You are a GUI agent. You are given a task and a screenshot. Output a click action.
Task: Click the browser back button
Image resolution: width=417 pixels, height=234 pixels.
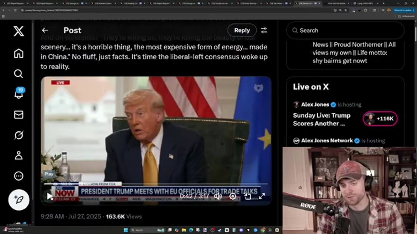click(4, 10)
